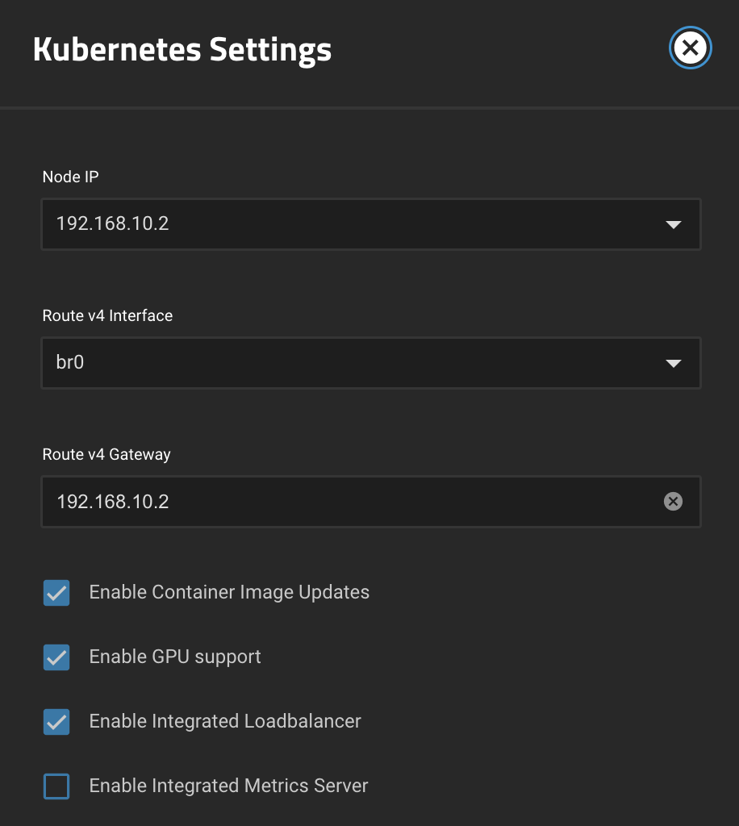Image resolution: width=739 pixels, height=826 pixels.
Task: Click the Enable Integrated Loadbalancer label text
Action: pyautogui.click(x=225, y=721)
